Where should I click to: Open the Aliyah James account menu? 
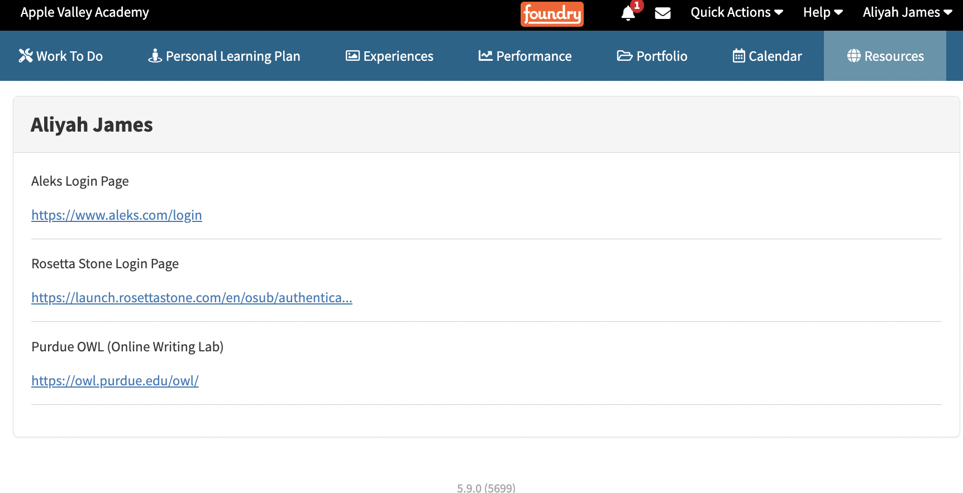pyautogui.click(x=907, y=12)
